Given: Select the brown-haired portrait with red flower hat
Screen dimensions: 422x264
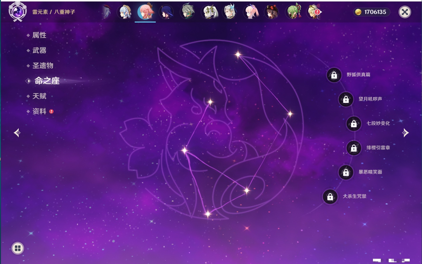Looking at the screenshot, I should [272, 12].
